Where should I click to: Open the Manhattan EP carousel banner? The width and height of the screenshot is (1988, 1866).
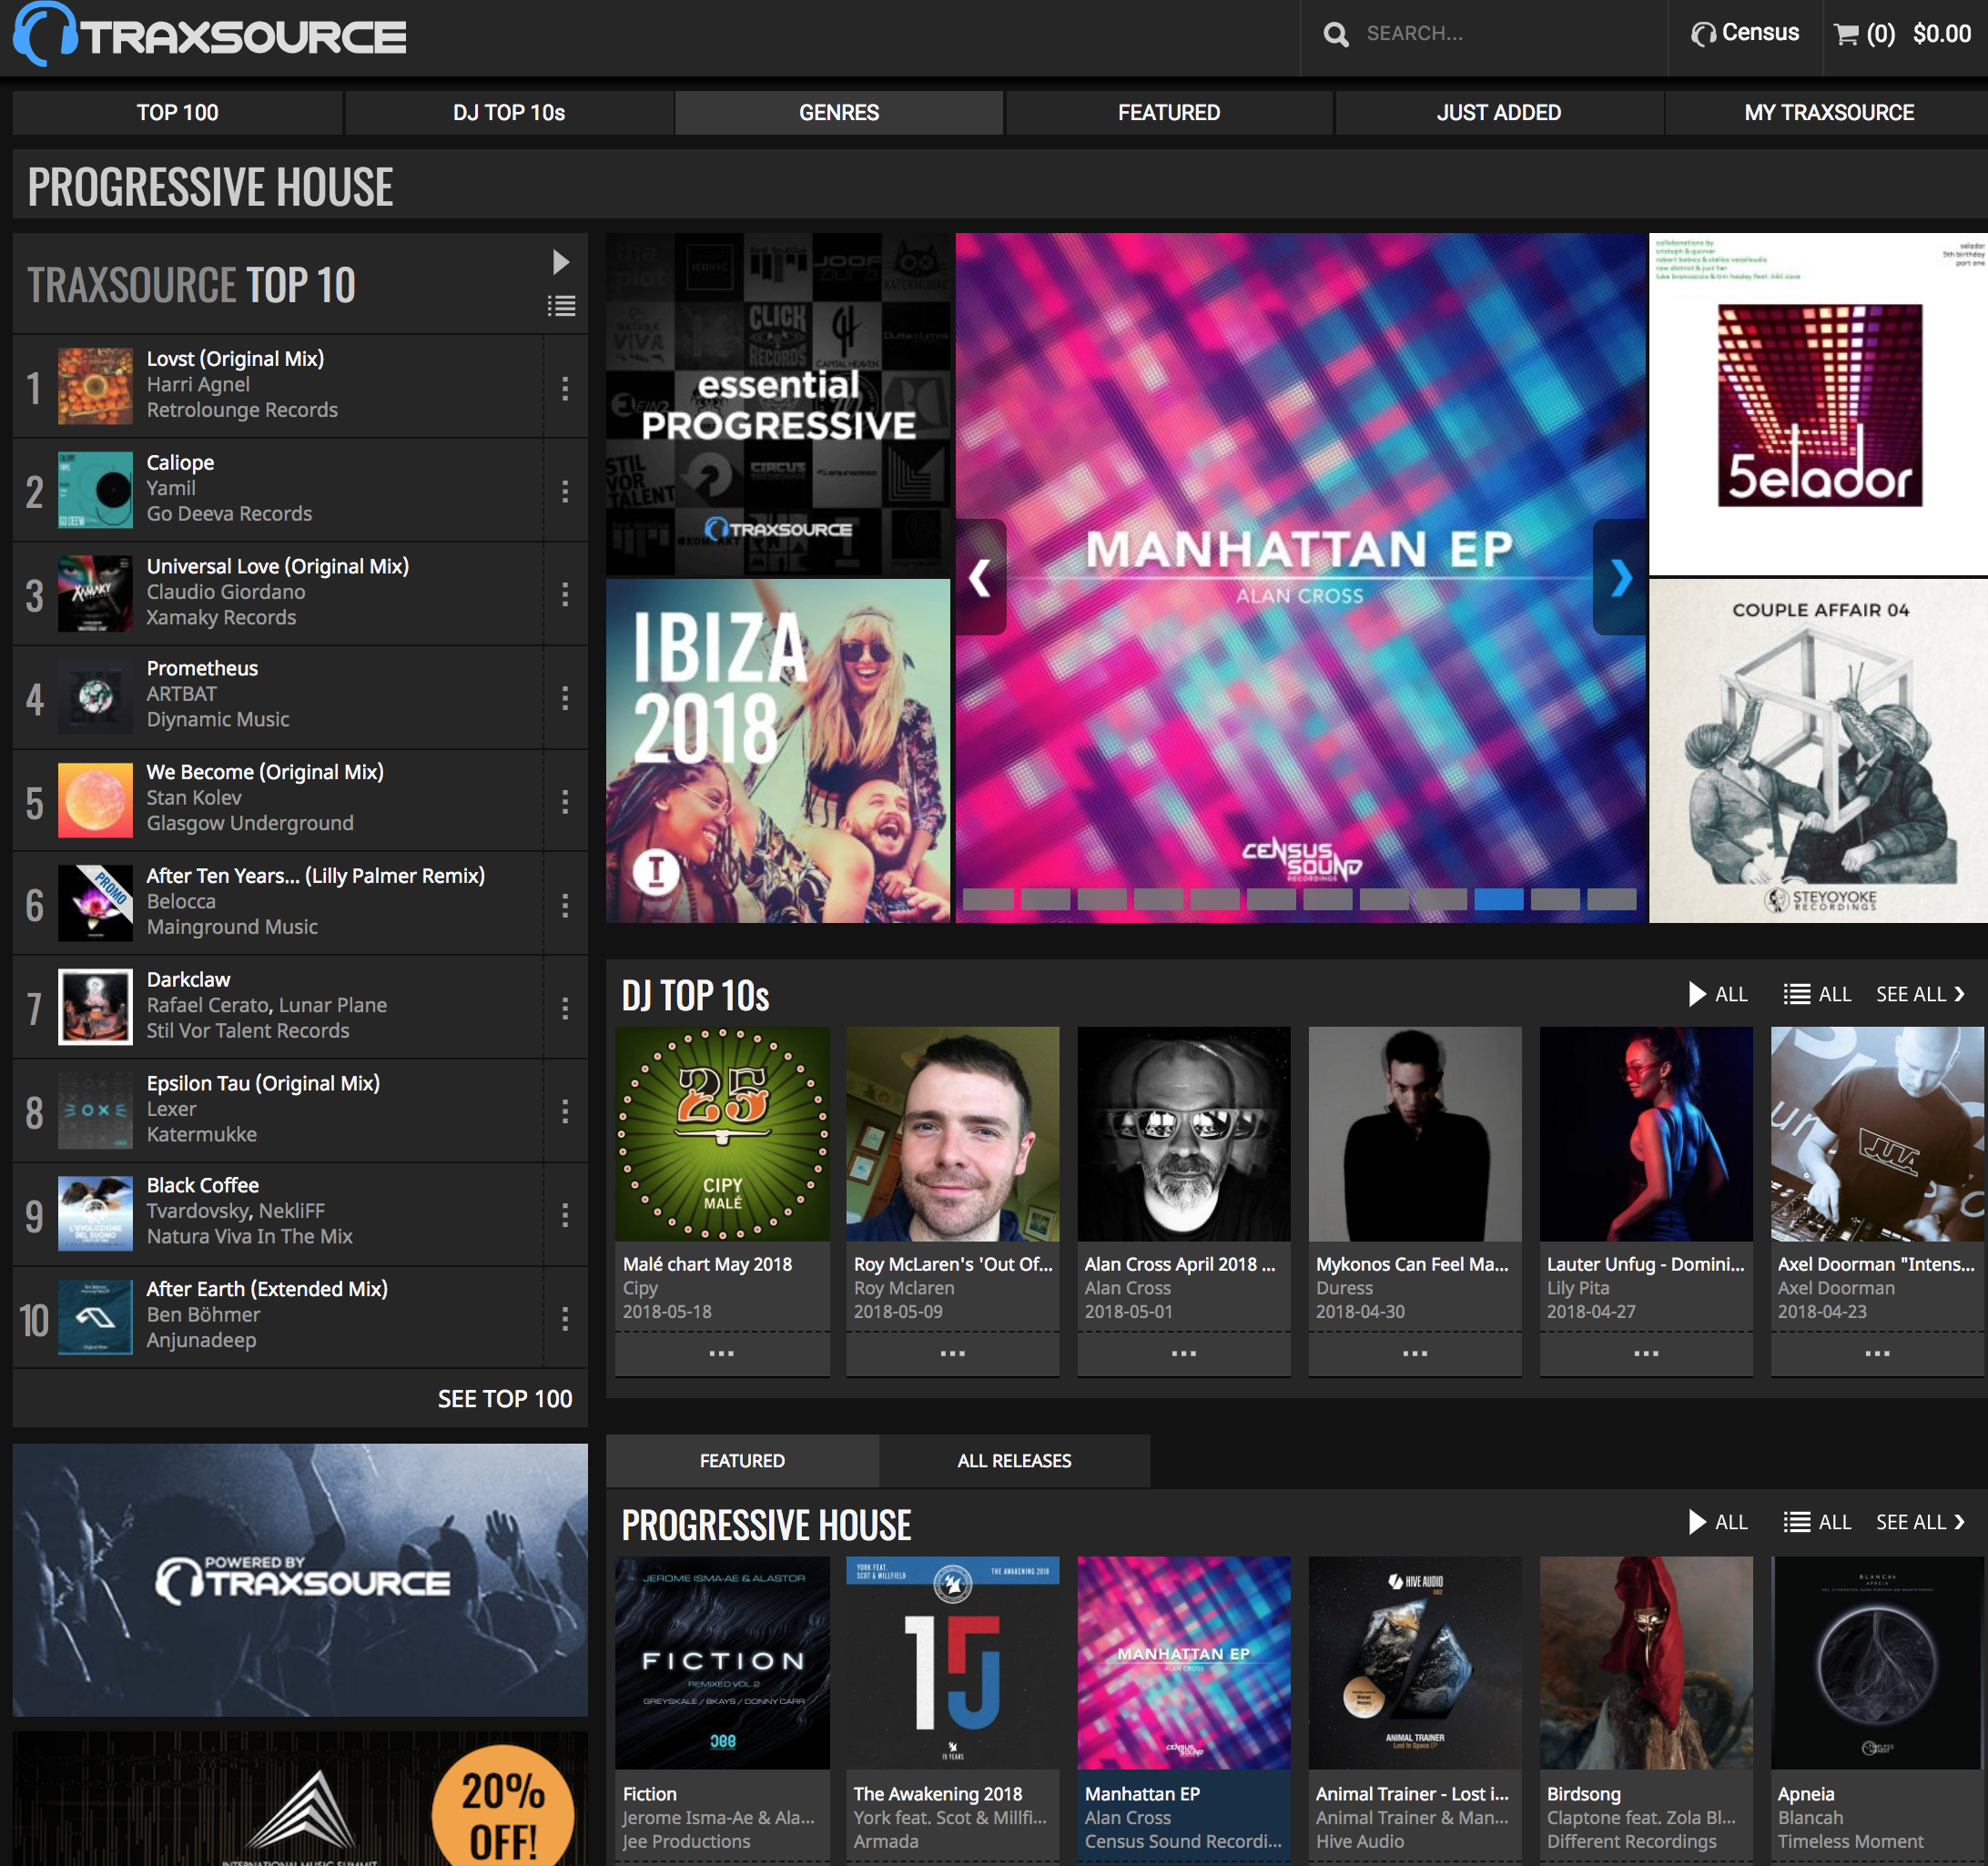(x=1300, y=577)
